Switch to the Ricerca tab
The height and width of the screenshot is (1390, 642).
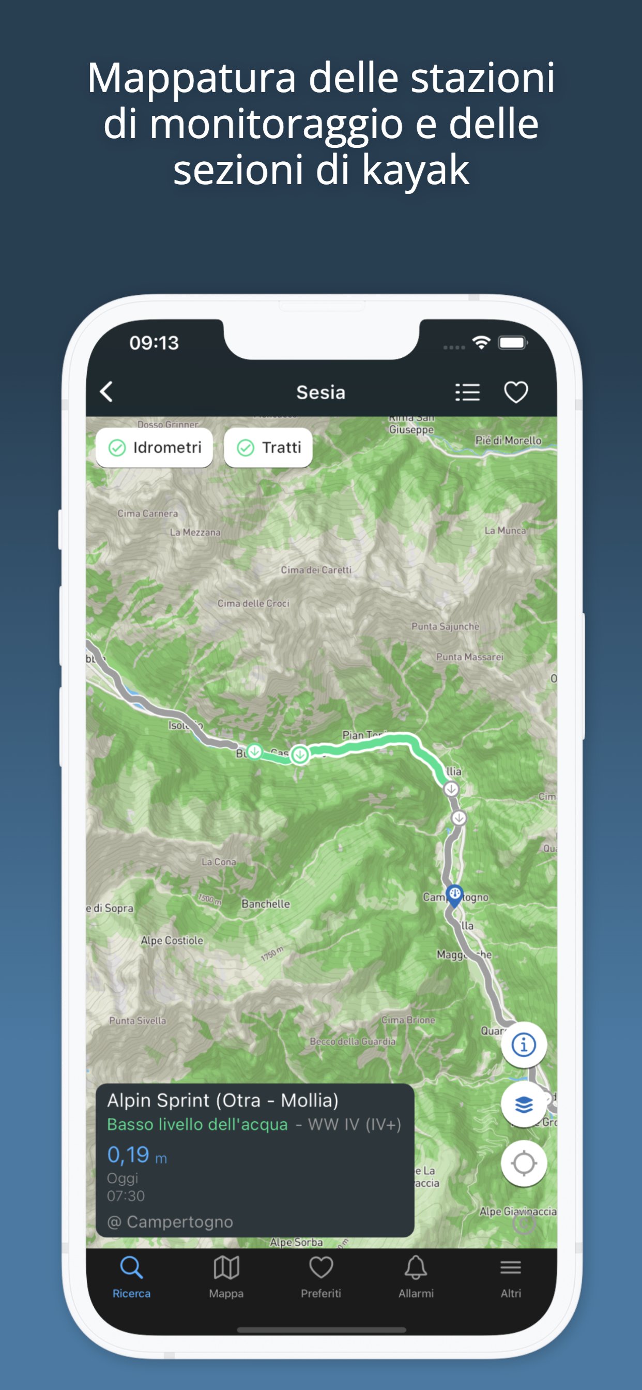coord(131,1277)
